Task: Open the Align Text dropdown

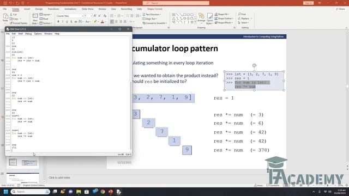Action: 150,19
